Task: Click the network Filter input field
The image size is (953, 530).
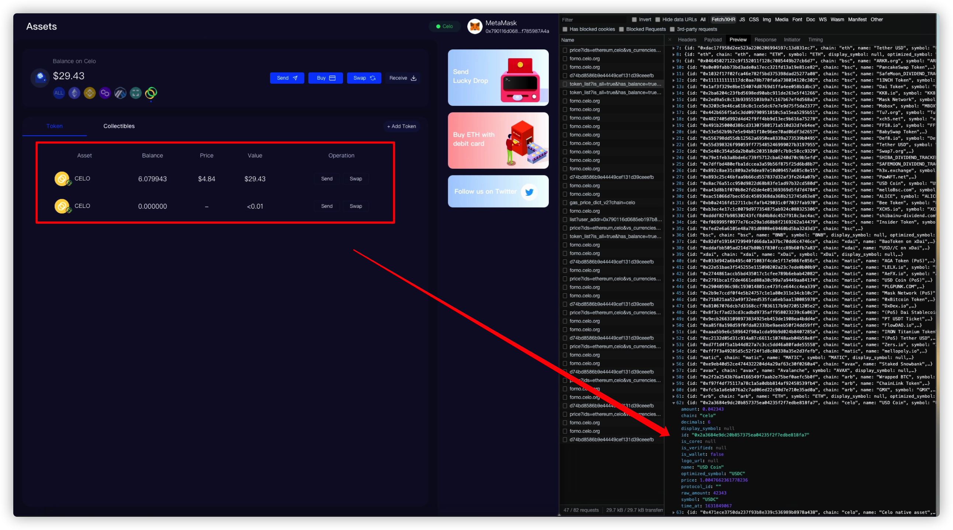Action: [x=592, y=20]
